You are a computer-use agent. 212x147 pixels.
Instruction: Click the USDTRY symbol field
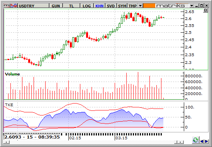tap(33, 6)
